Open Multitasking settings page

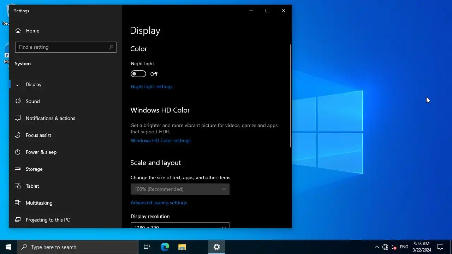[66, 203]
